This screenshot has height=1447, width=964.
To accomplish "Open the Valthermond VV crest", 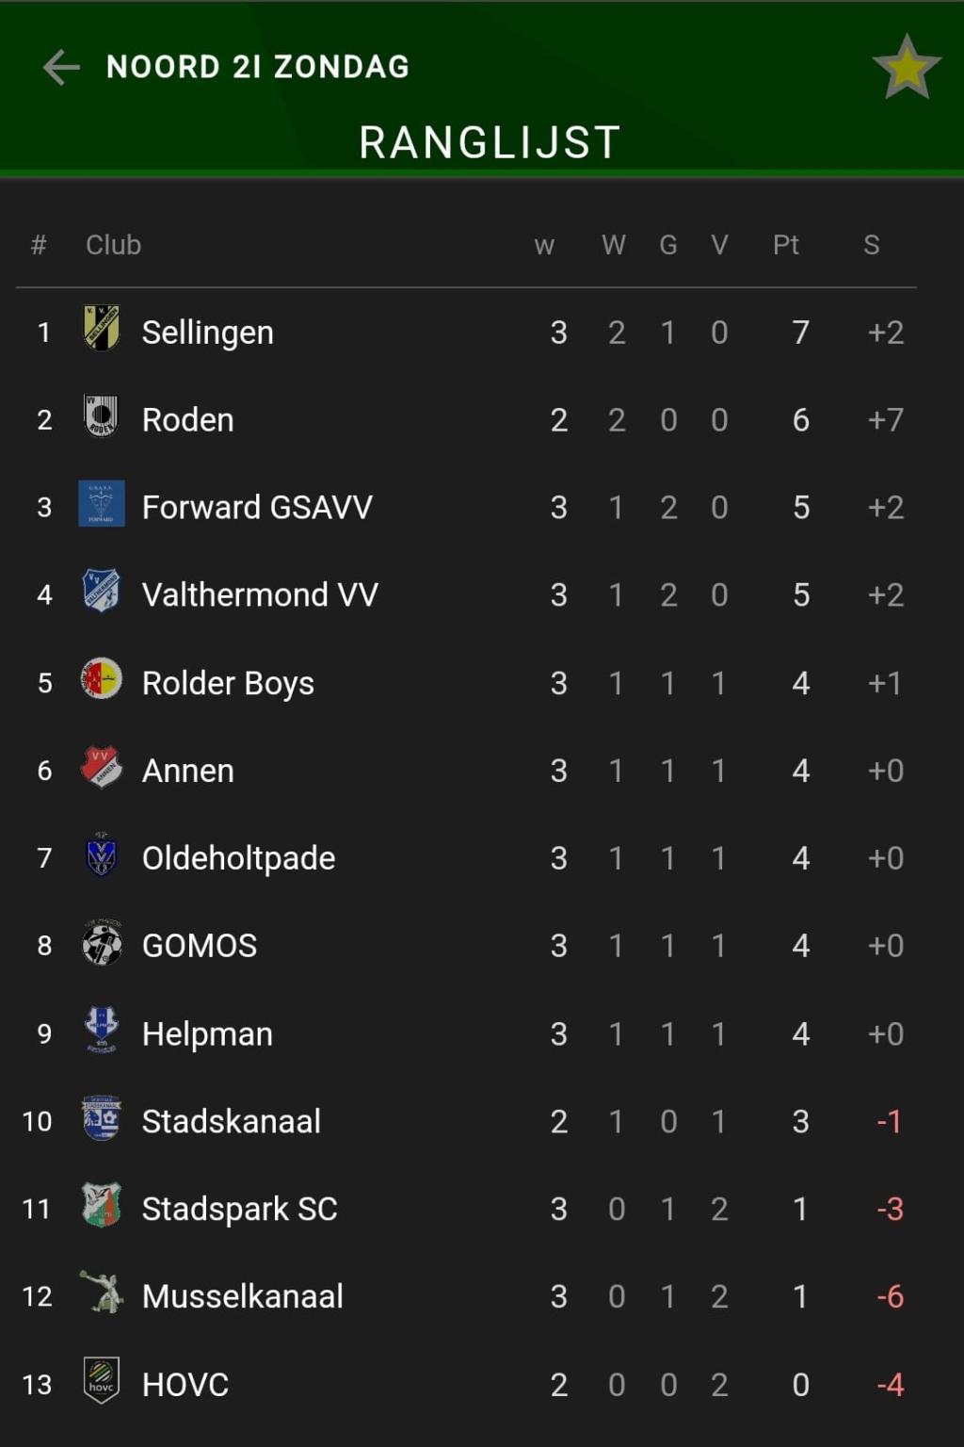I will 101,592.
